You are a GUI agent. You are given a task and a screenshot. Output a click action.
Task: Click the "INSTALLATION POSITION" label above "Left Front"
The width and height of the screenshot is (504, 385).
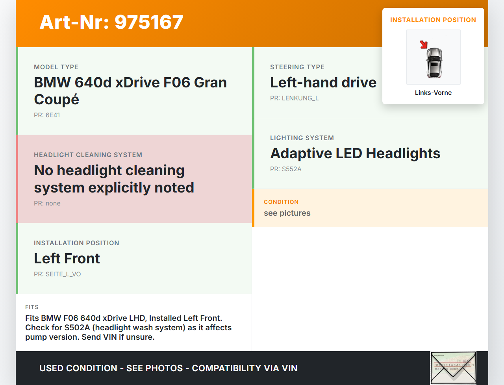[x=76, y=243]
